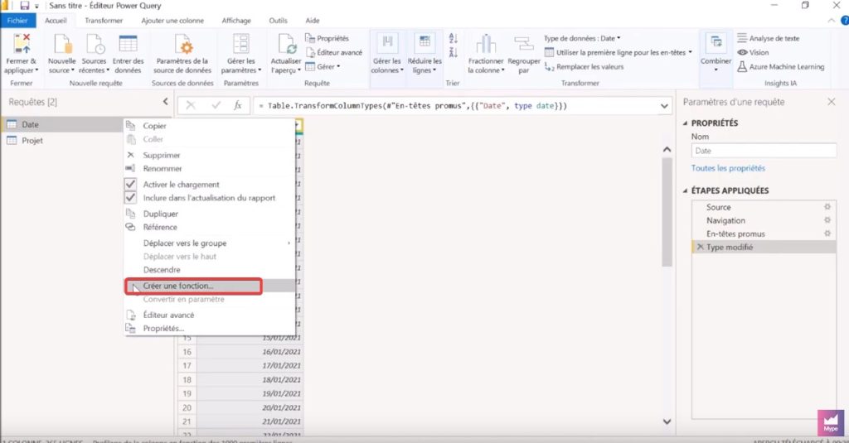The height and width of the screenshot is (443, 849).
Task: Open the Gérer dropdown in Requête group
Action: pyautogui.click(x=323, y=66)
